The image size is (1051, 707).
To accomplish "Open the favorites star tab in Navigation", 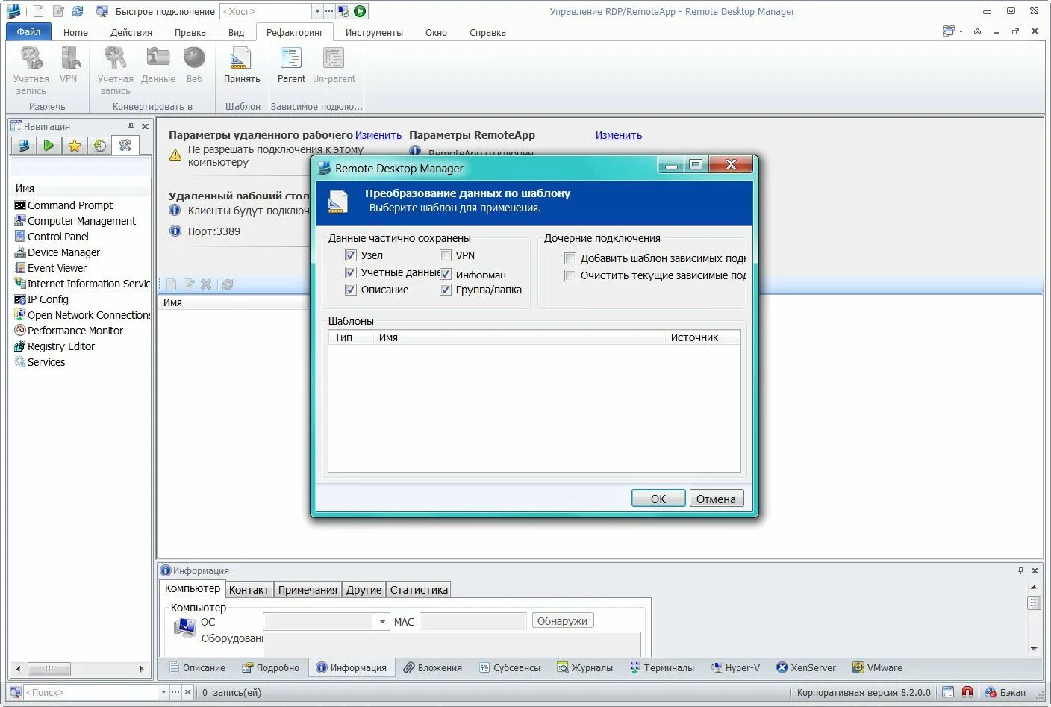I will point(75,146).
